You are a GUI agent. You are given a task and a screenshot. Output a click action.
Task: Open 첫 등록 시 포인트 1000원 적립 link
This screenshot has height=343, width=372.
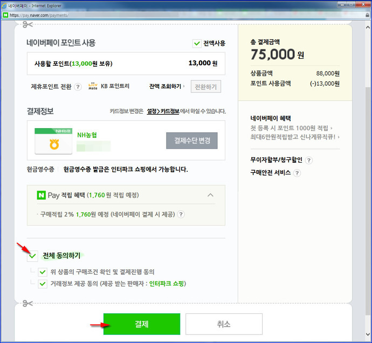tap(291, 128)
